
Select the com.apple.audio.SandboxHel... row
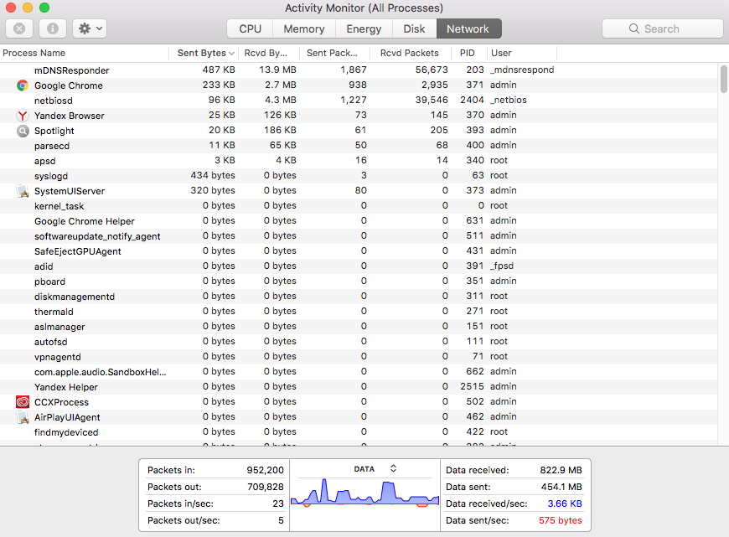coord(358,371)
